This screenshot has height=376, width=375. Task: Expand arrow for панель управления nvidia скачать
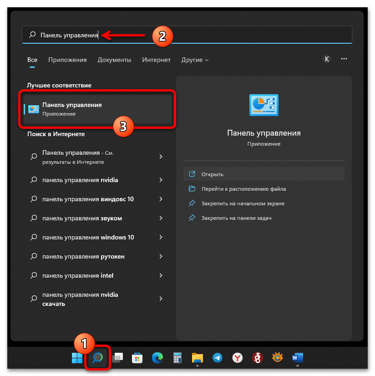pos(161,299)
